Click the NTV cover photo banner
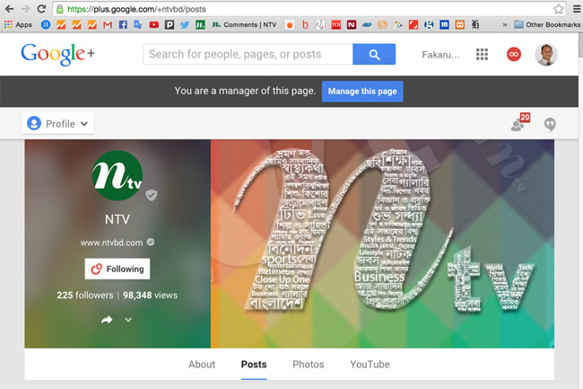 [x=382, y=243]
